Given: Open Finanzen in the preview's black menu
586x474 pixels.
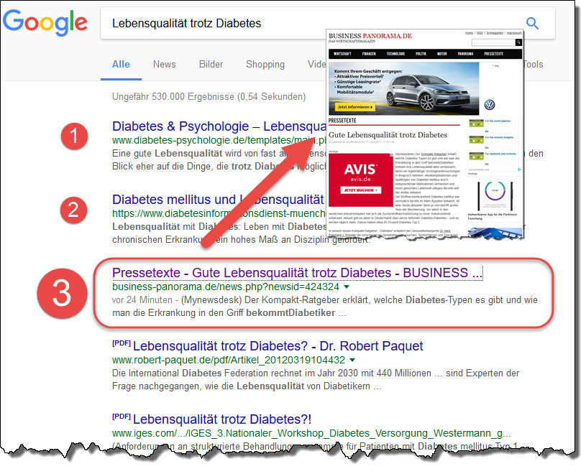Looking at the screenshot, I should point(369,54).
